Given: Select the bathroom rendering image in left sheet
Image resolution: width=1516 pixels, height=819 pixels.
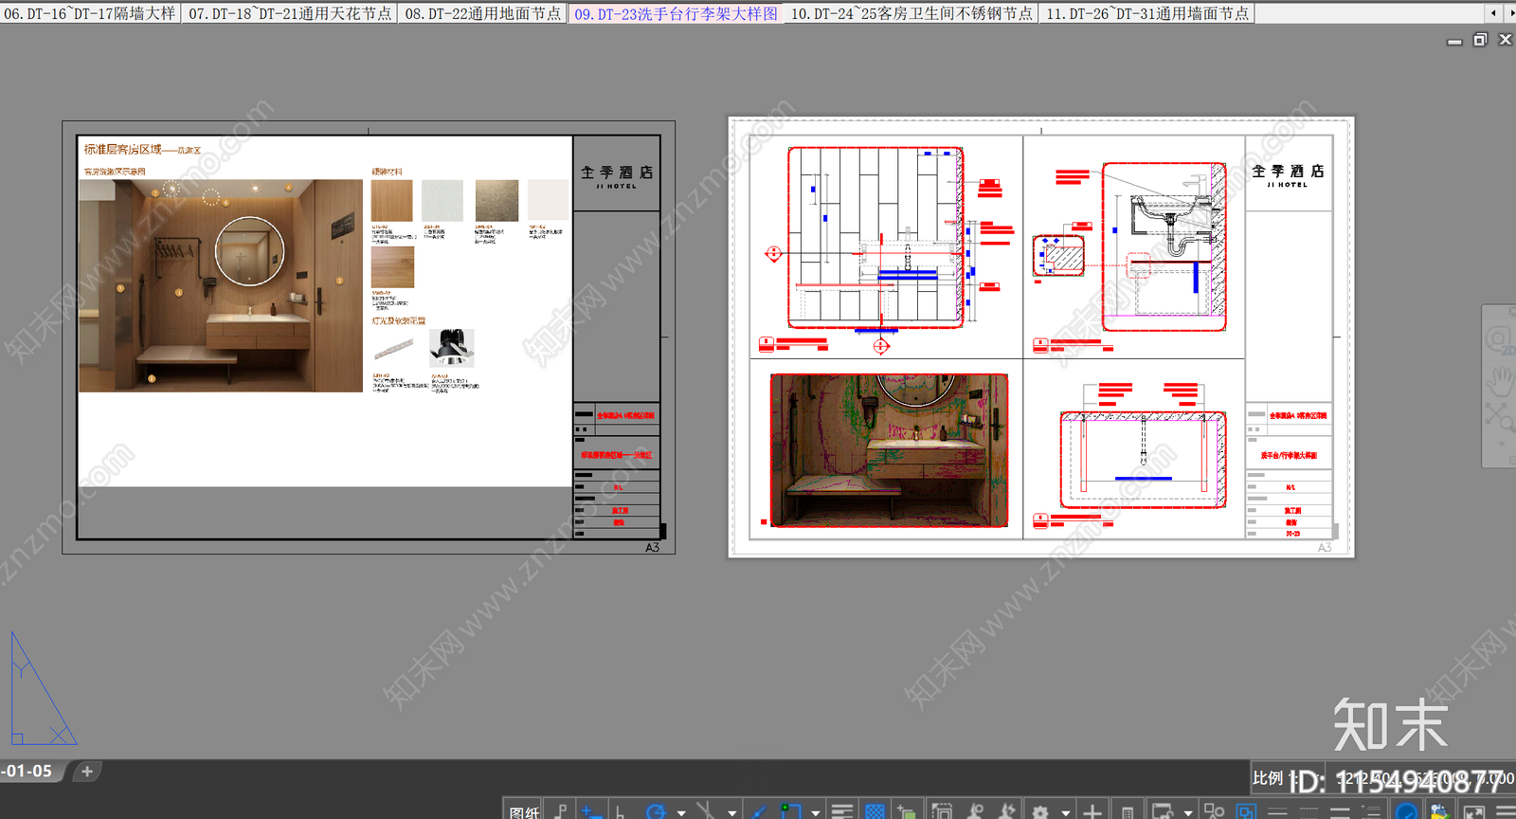Looking at the screenshot, I should pyautogui.click(x=221, y=285).
